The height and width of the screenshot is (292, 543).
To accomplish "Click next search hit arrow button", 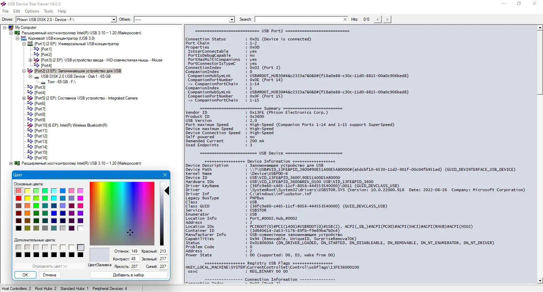I will (387, 19).
